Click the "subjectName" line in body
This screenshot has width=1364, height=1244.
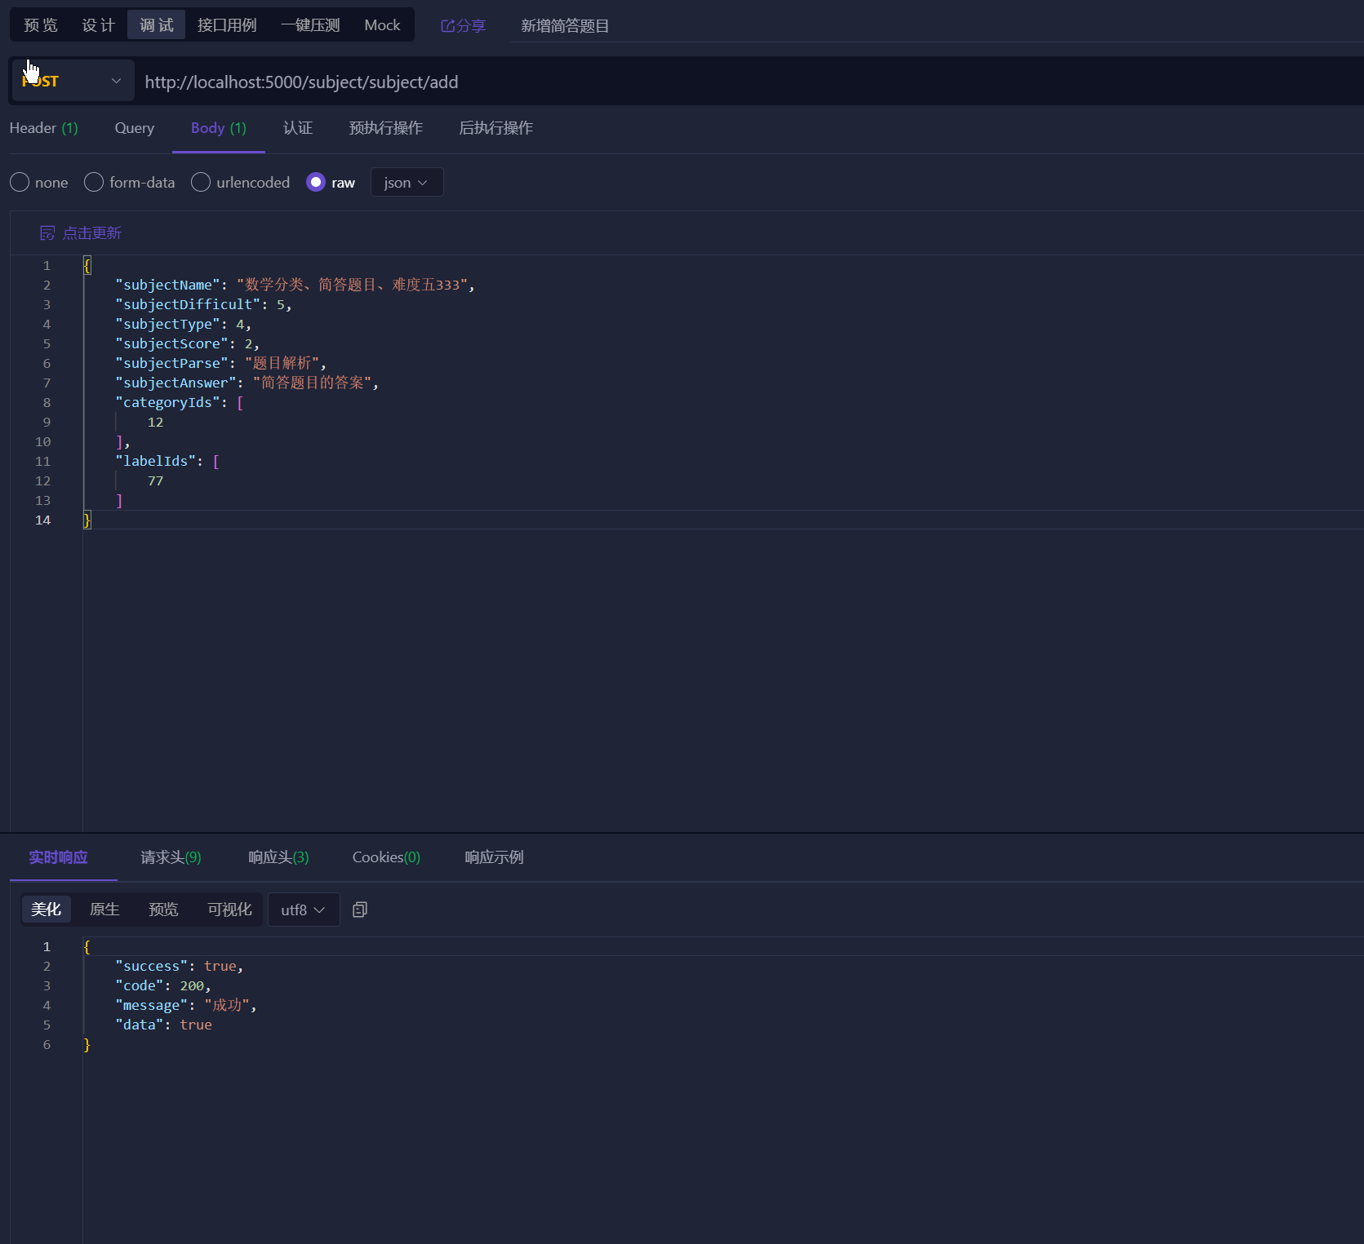(x=295, y=285)
